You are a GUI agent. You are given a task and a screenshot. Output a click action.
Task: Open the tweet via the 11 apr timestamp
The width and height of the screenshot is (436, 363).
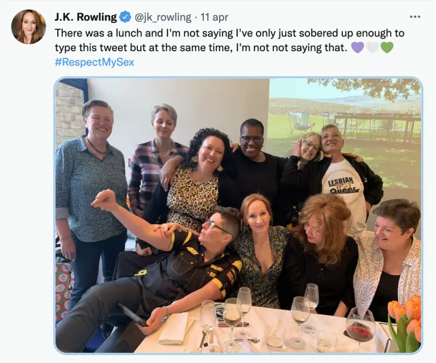click(x=215, y=17)
